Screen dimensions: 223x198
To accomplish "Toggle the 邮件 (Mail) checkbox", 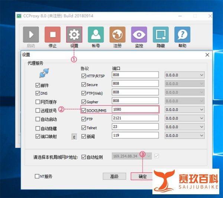I will pos(38,85).
